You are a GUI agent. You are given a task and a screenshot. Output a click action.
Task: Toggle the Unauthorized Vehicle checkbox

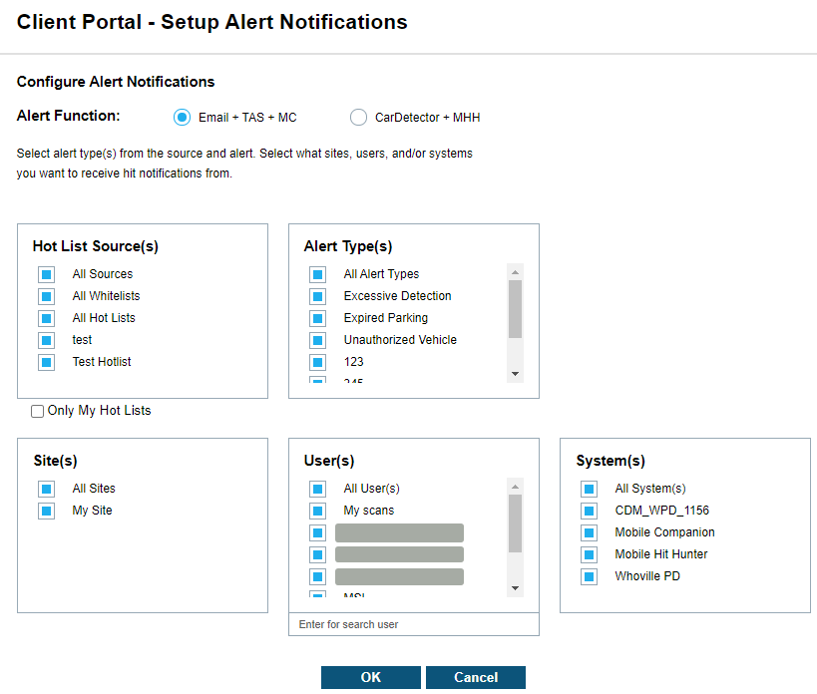(317, 340)
